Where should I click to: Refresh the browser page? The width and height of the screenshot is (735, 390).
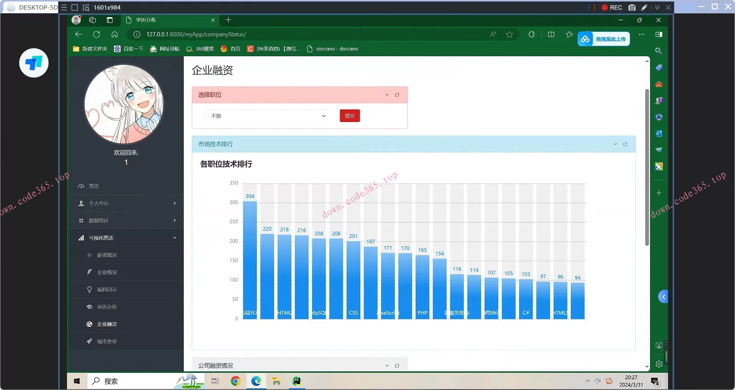click(96, 34)
